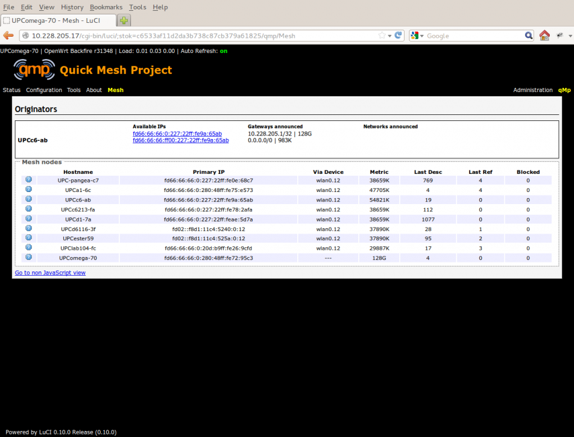Image resolution: width=574 pixels, height=437 pixels.
Task: Click the Last Desc value 1077
Action: click(428, 220)
